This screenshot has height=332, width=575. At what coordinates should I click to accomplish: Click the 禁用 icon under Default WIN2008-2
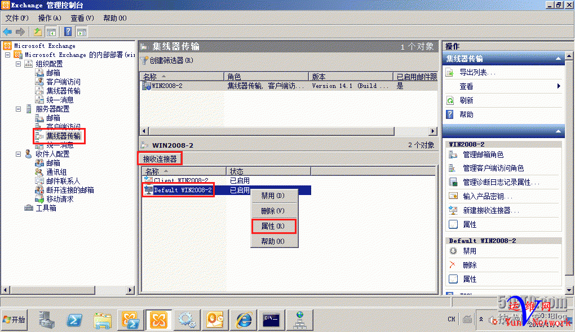coord(453,251)
